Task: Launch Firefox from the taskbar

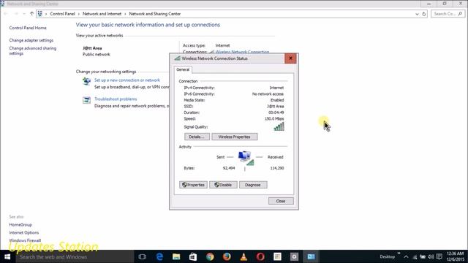Action: 227,256
